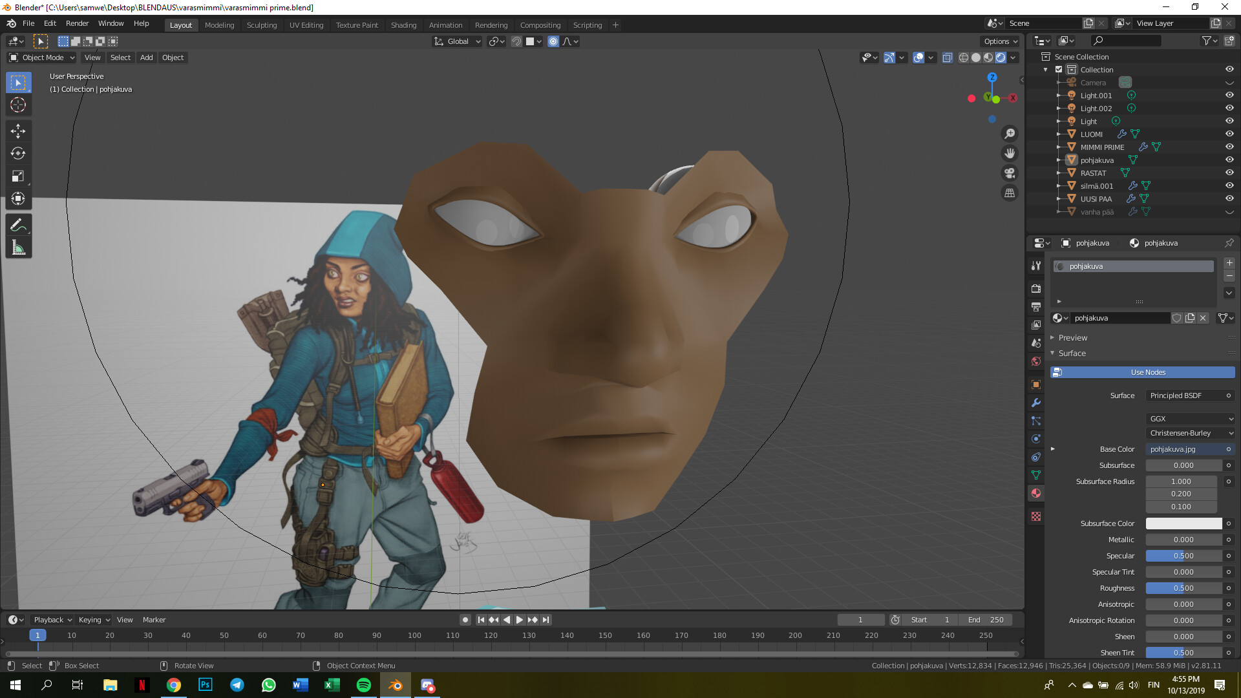Select the Move tool in the left toolbar

click(x=18, y=131)
